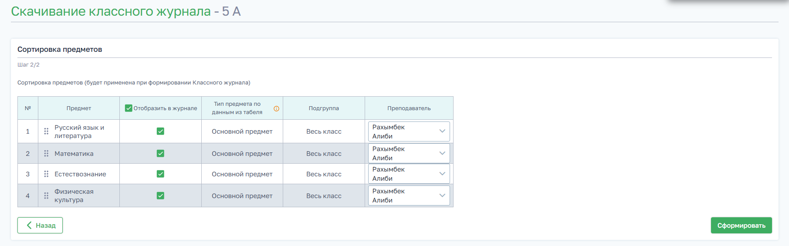Uncheck journal display for Естествознание

click(x=160, y=174)
